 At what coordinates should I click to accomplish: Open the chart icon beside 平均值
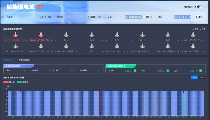(135, 71)
